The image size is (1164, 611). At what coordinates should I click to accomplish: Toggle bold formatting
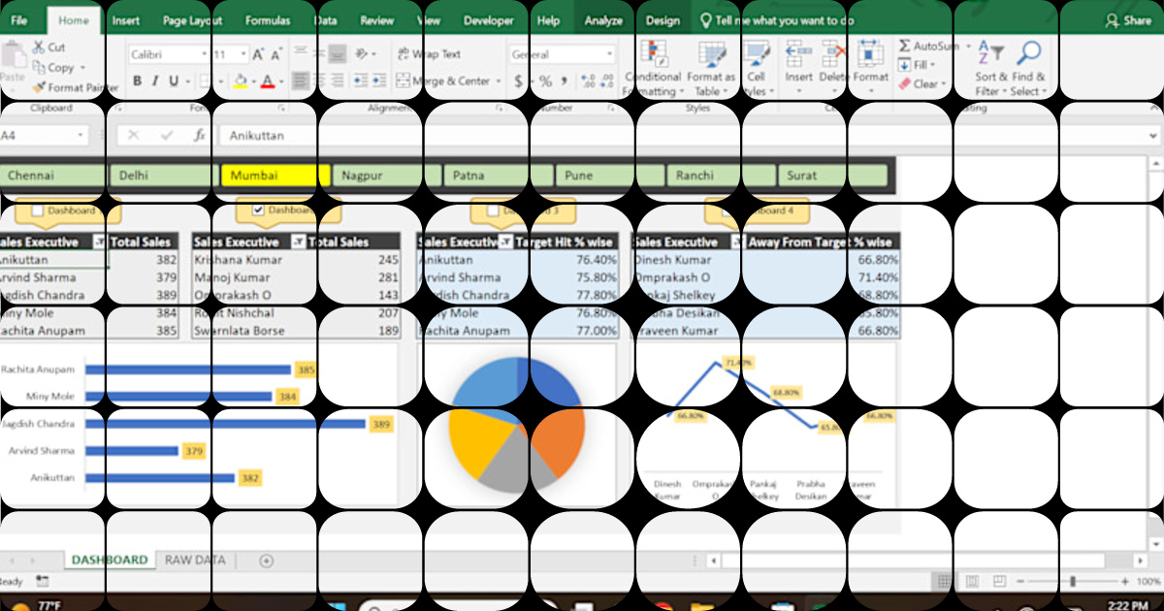click(x=137, y=81)
